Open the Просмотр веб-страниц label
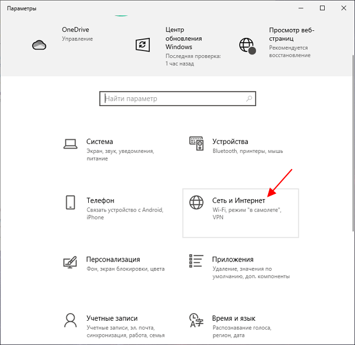 point(291,34)
